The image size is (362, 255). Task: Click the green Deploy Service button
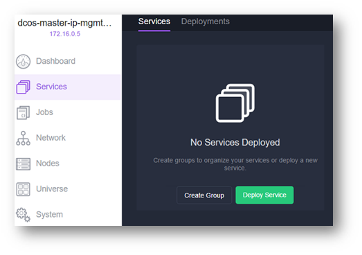pos(264,195)
